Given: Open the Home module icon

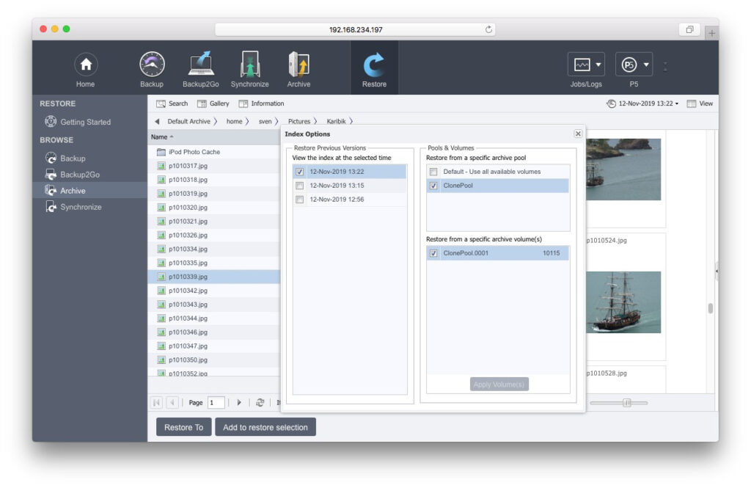Looking at the screenshot, I should click(86, 65).
